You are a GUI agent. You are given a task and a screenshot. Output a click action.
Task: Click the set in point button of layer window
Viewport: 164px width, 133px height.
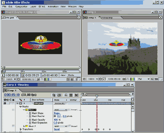pos(3,75)
